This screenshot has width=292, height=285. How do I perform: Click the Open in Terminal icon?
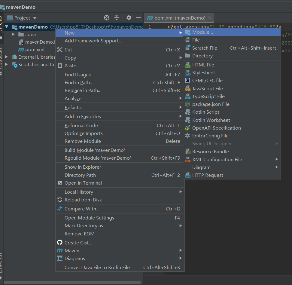(x=60, y=183)
